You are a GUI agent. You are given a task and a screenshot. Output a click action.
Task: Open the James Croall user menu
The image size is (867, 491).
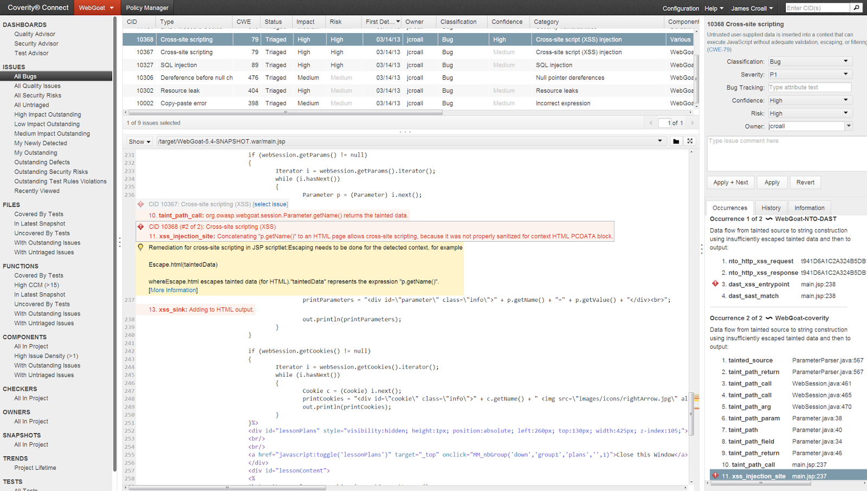point(752,8)
